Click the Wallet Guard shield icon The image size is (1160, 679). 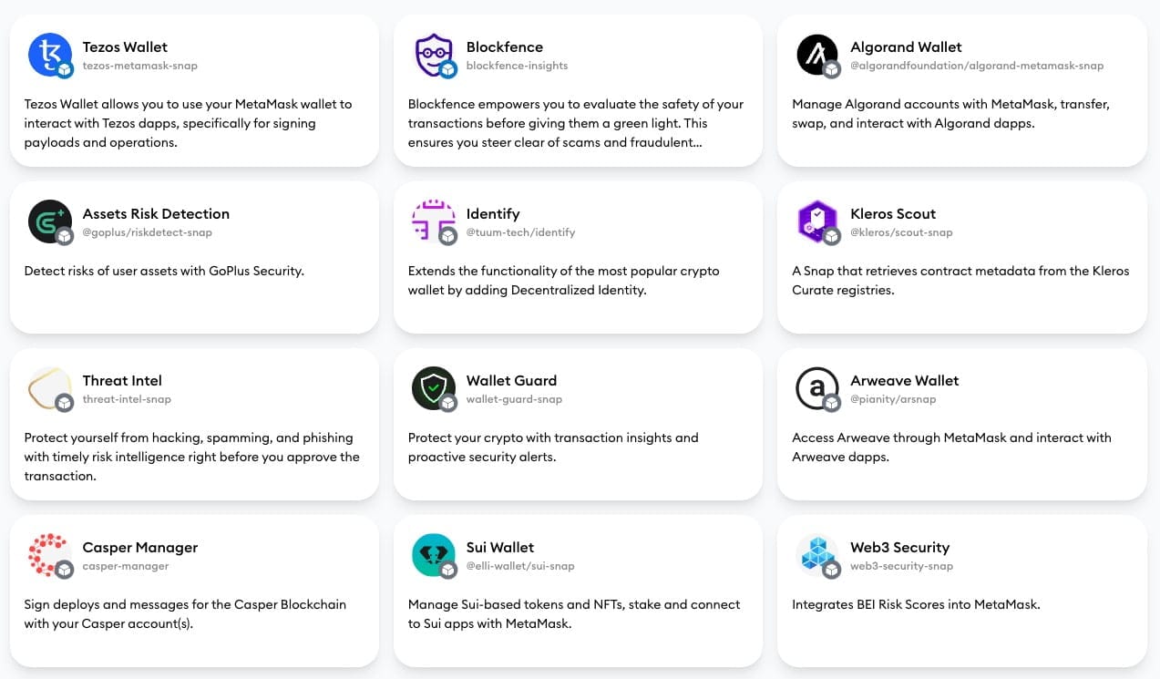433,388
